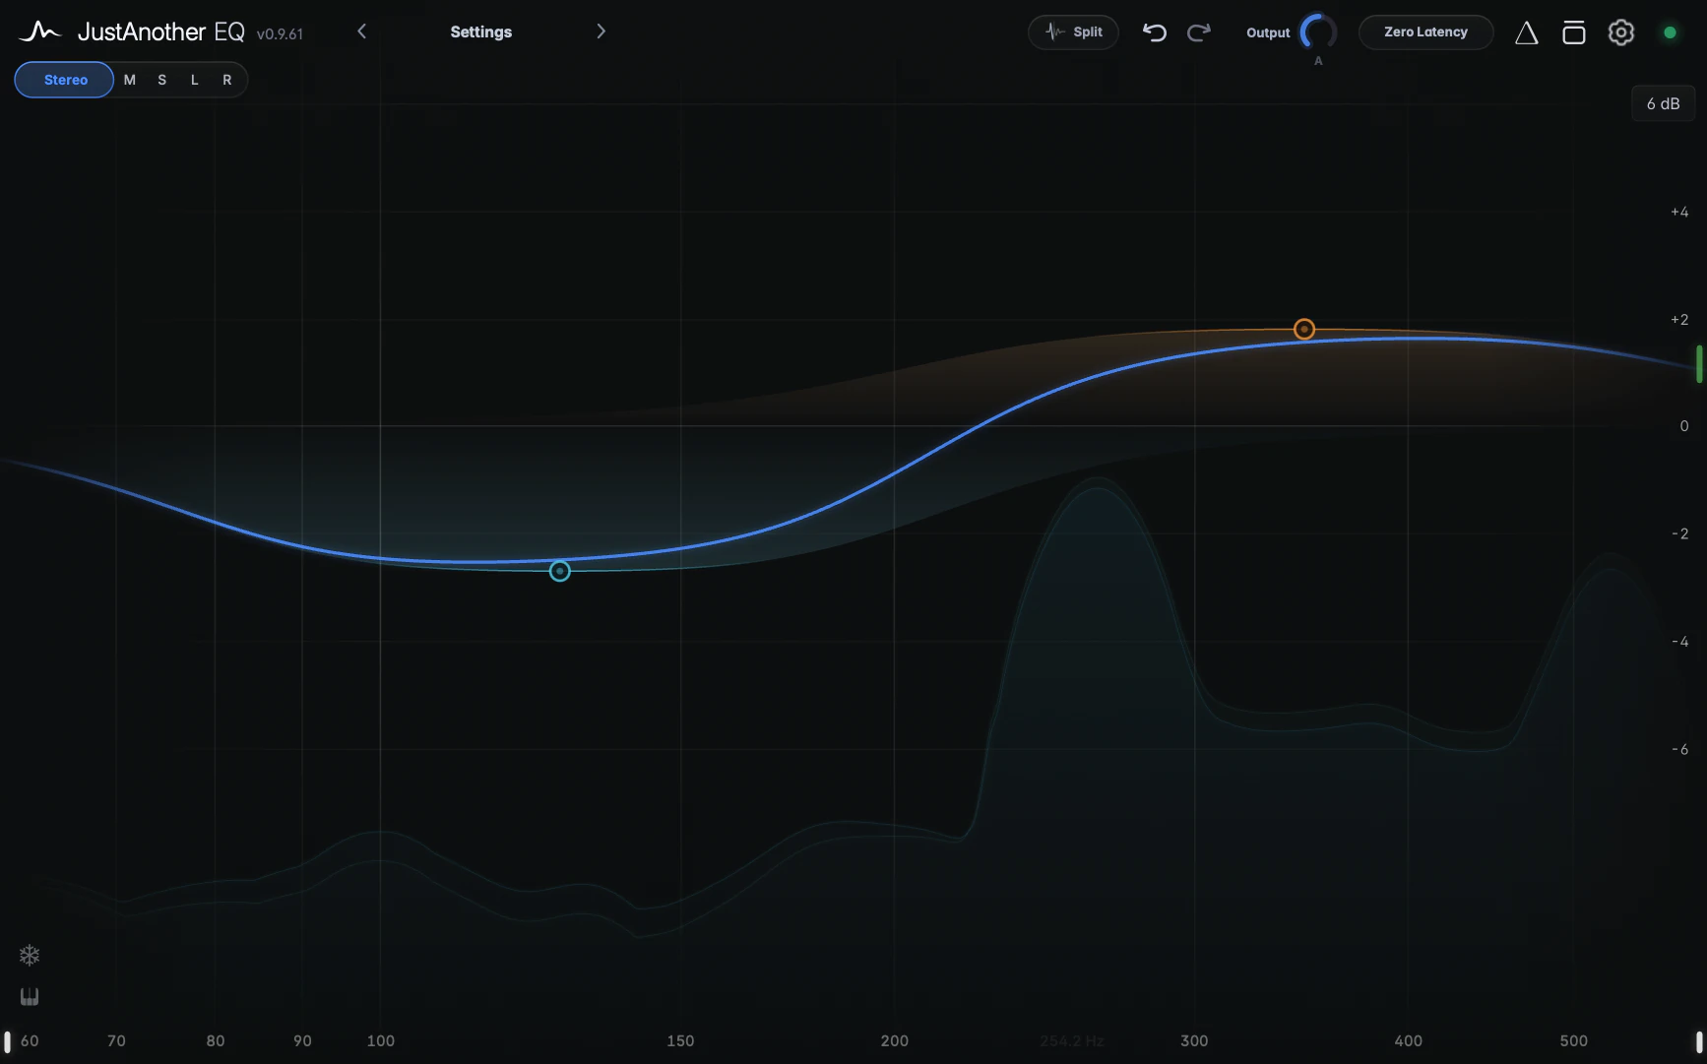Open the settings gear icon
The image size is (1707, 1064).
click(1620, 32)
